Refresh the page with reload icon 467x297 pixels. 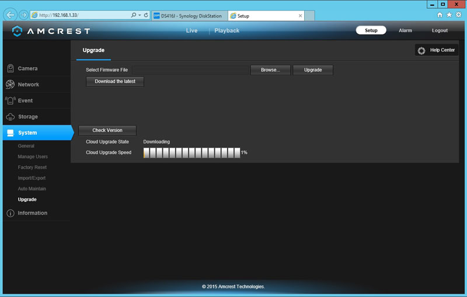tap(146, 15)
